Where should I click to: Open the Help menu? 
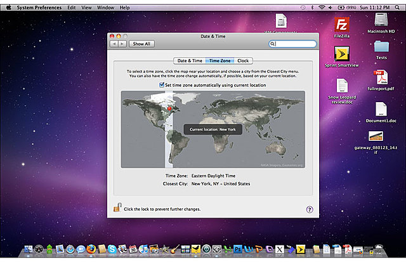[124, 8]
